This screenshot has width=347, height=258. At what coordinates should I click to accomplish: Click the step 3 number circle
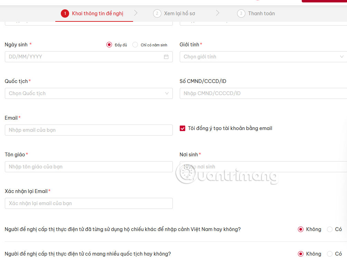coord(241,13)
